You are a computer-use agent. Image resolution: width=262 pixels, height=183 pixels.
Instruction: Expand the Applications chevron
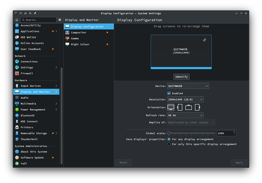[56, 31]
